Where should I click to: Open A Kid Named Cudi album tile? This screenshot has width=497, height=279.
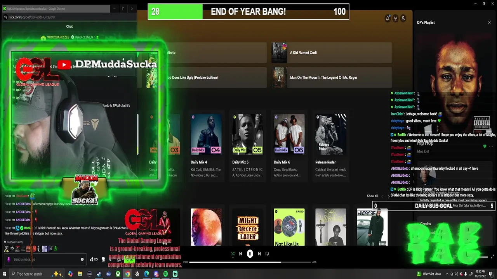331,53
